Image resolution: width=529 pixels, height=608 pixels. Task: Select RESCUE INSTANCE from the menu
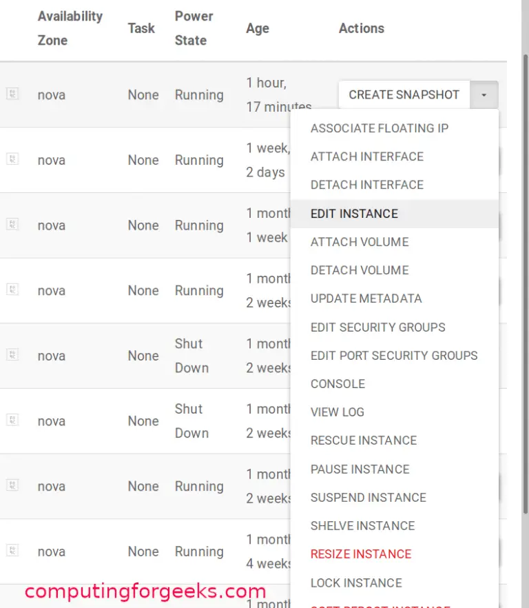363,440
